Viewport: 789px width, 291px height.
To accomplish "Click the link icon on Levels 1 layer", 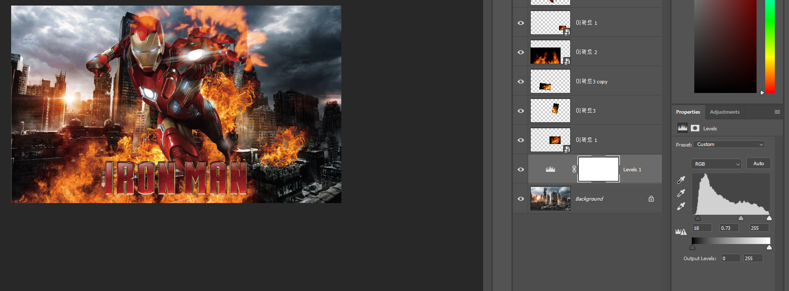I will 574,169.
